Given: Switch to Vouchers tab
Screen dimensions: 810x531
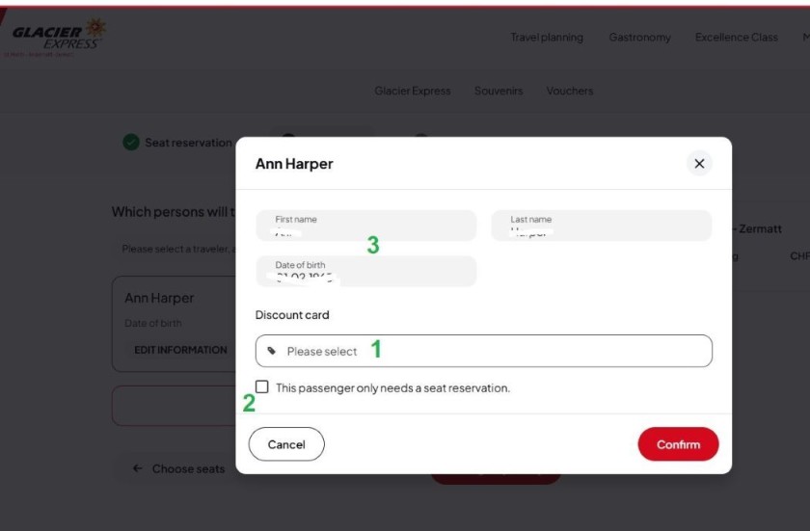Looking at the screenshot, I should pyautogui.click(x=569, y=91).
